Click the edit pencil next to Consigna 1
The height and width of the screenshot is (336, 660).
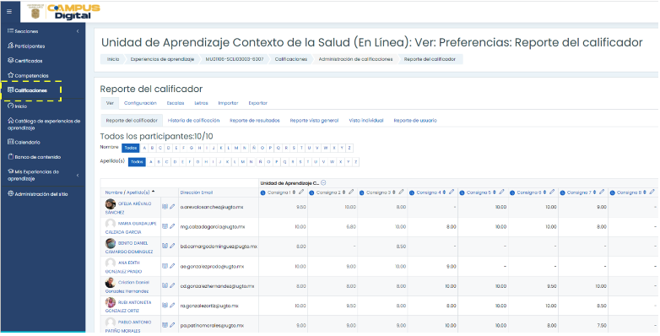(301, 192)
